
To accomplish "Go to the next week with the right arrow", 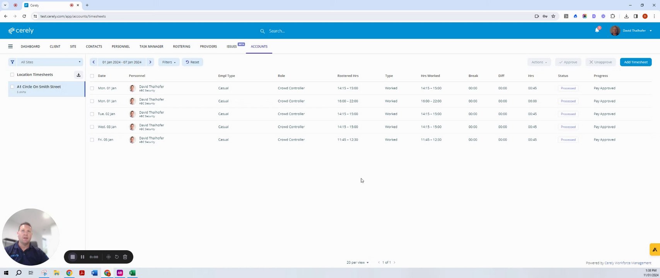I will pyautogui.click(x=150, y=62).
